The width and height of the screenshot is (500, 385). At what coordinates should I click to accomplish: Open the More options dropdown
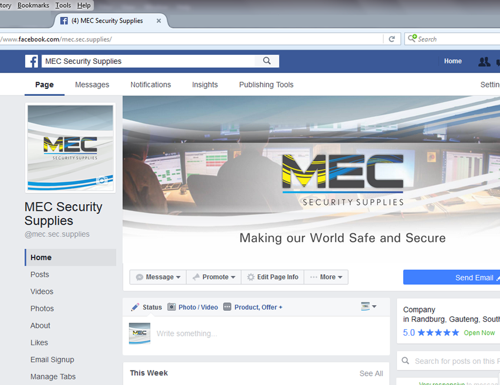tap(326, 277)
